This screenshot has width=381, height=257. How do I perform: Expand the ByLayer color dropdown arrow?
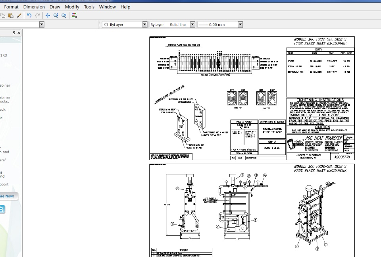[144, 24]
